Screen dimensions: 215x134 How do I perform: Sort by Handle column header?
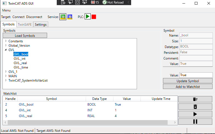point(10,99)
